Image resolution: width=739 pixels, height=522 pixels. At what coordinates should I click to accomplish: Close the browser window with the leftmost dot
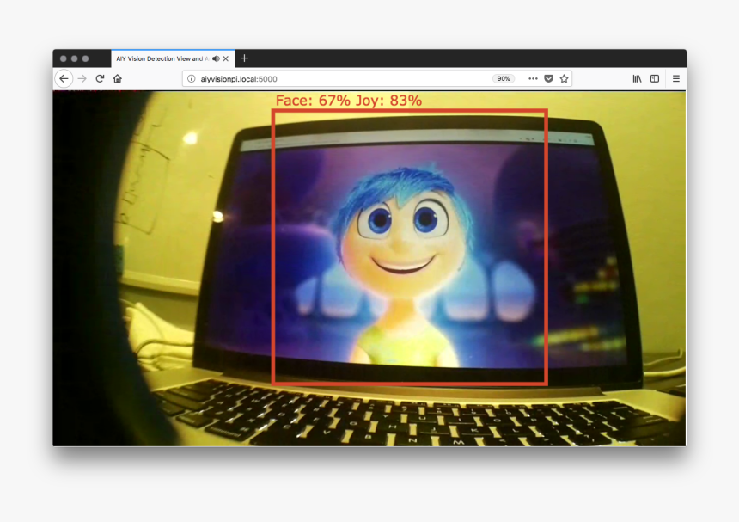pos(63,58)
